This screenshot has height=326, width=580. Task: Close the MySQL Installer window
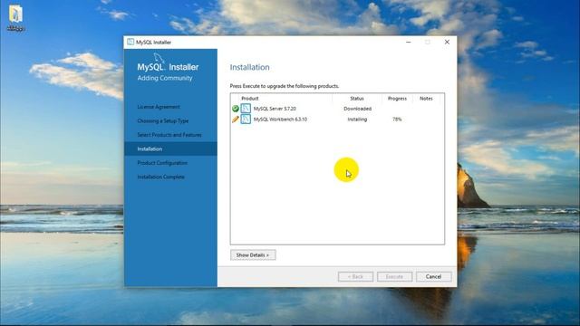pyautogui.click(x=447, y=43)
